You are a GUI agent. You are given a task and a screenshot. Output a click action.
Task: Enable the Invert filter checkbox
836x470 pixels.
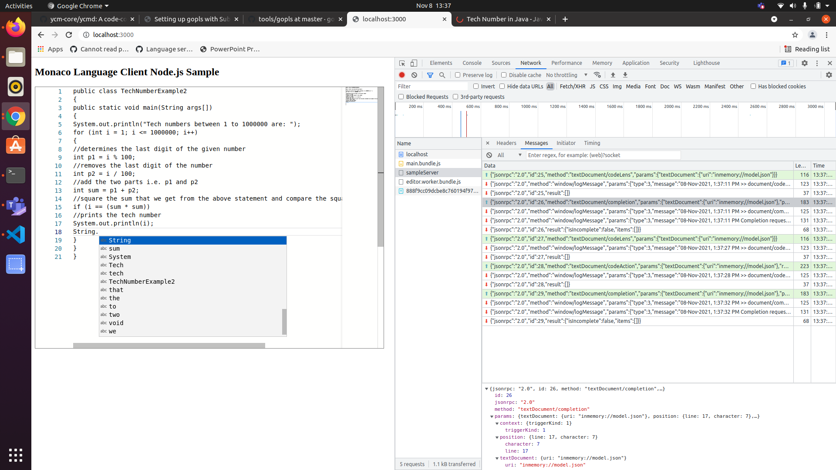(476, 86)
